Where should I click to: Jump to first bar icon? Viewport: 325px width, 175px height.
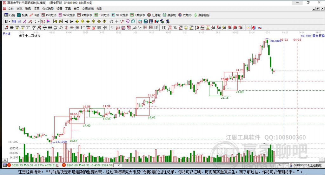coord(55,21)
